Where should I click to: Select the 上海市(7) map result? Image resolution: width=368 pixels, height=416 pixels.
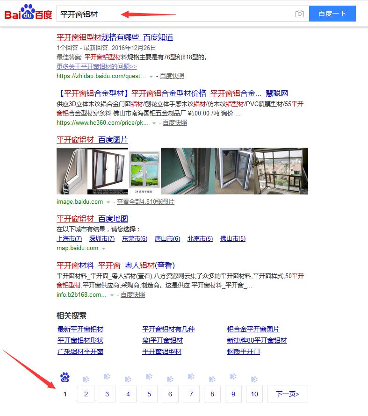pos(69,238)
